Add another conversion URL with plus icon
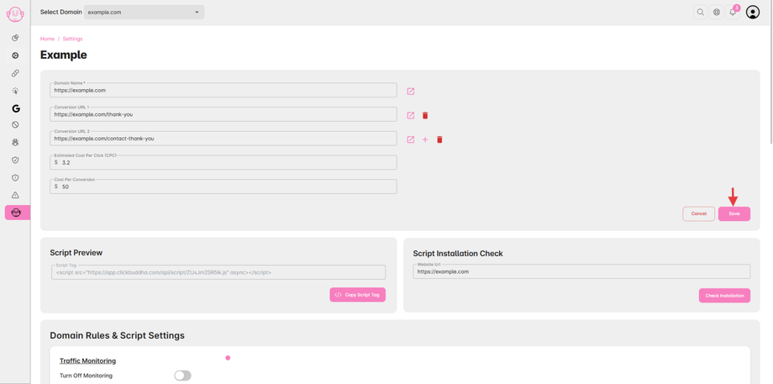 click(425, 139)
